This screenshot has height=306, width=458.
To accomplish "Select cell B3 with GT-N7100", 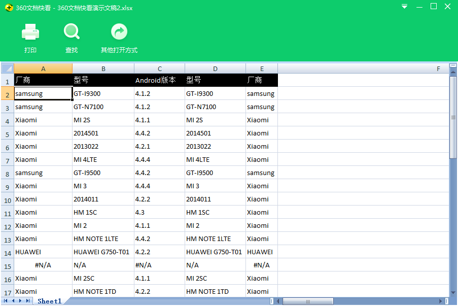I will pos(103,107).
